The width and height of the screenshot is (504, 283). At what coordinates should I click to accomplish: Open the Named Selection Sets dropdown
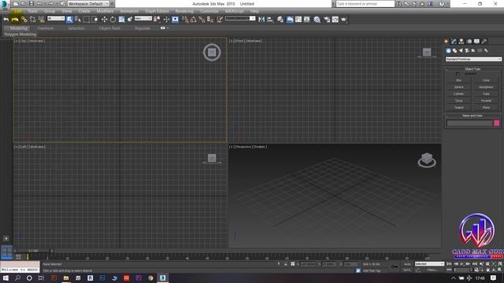240,19
